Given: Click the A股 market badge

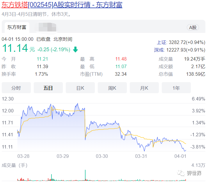Looking at the screenshot, I should 193,27.
